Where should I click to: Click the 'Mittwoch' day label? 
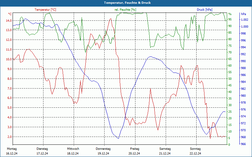coord(73,149)
